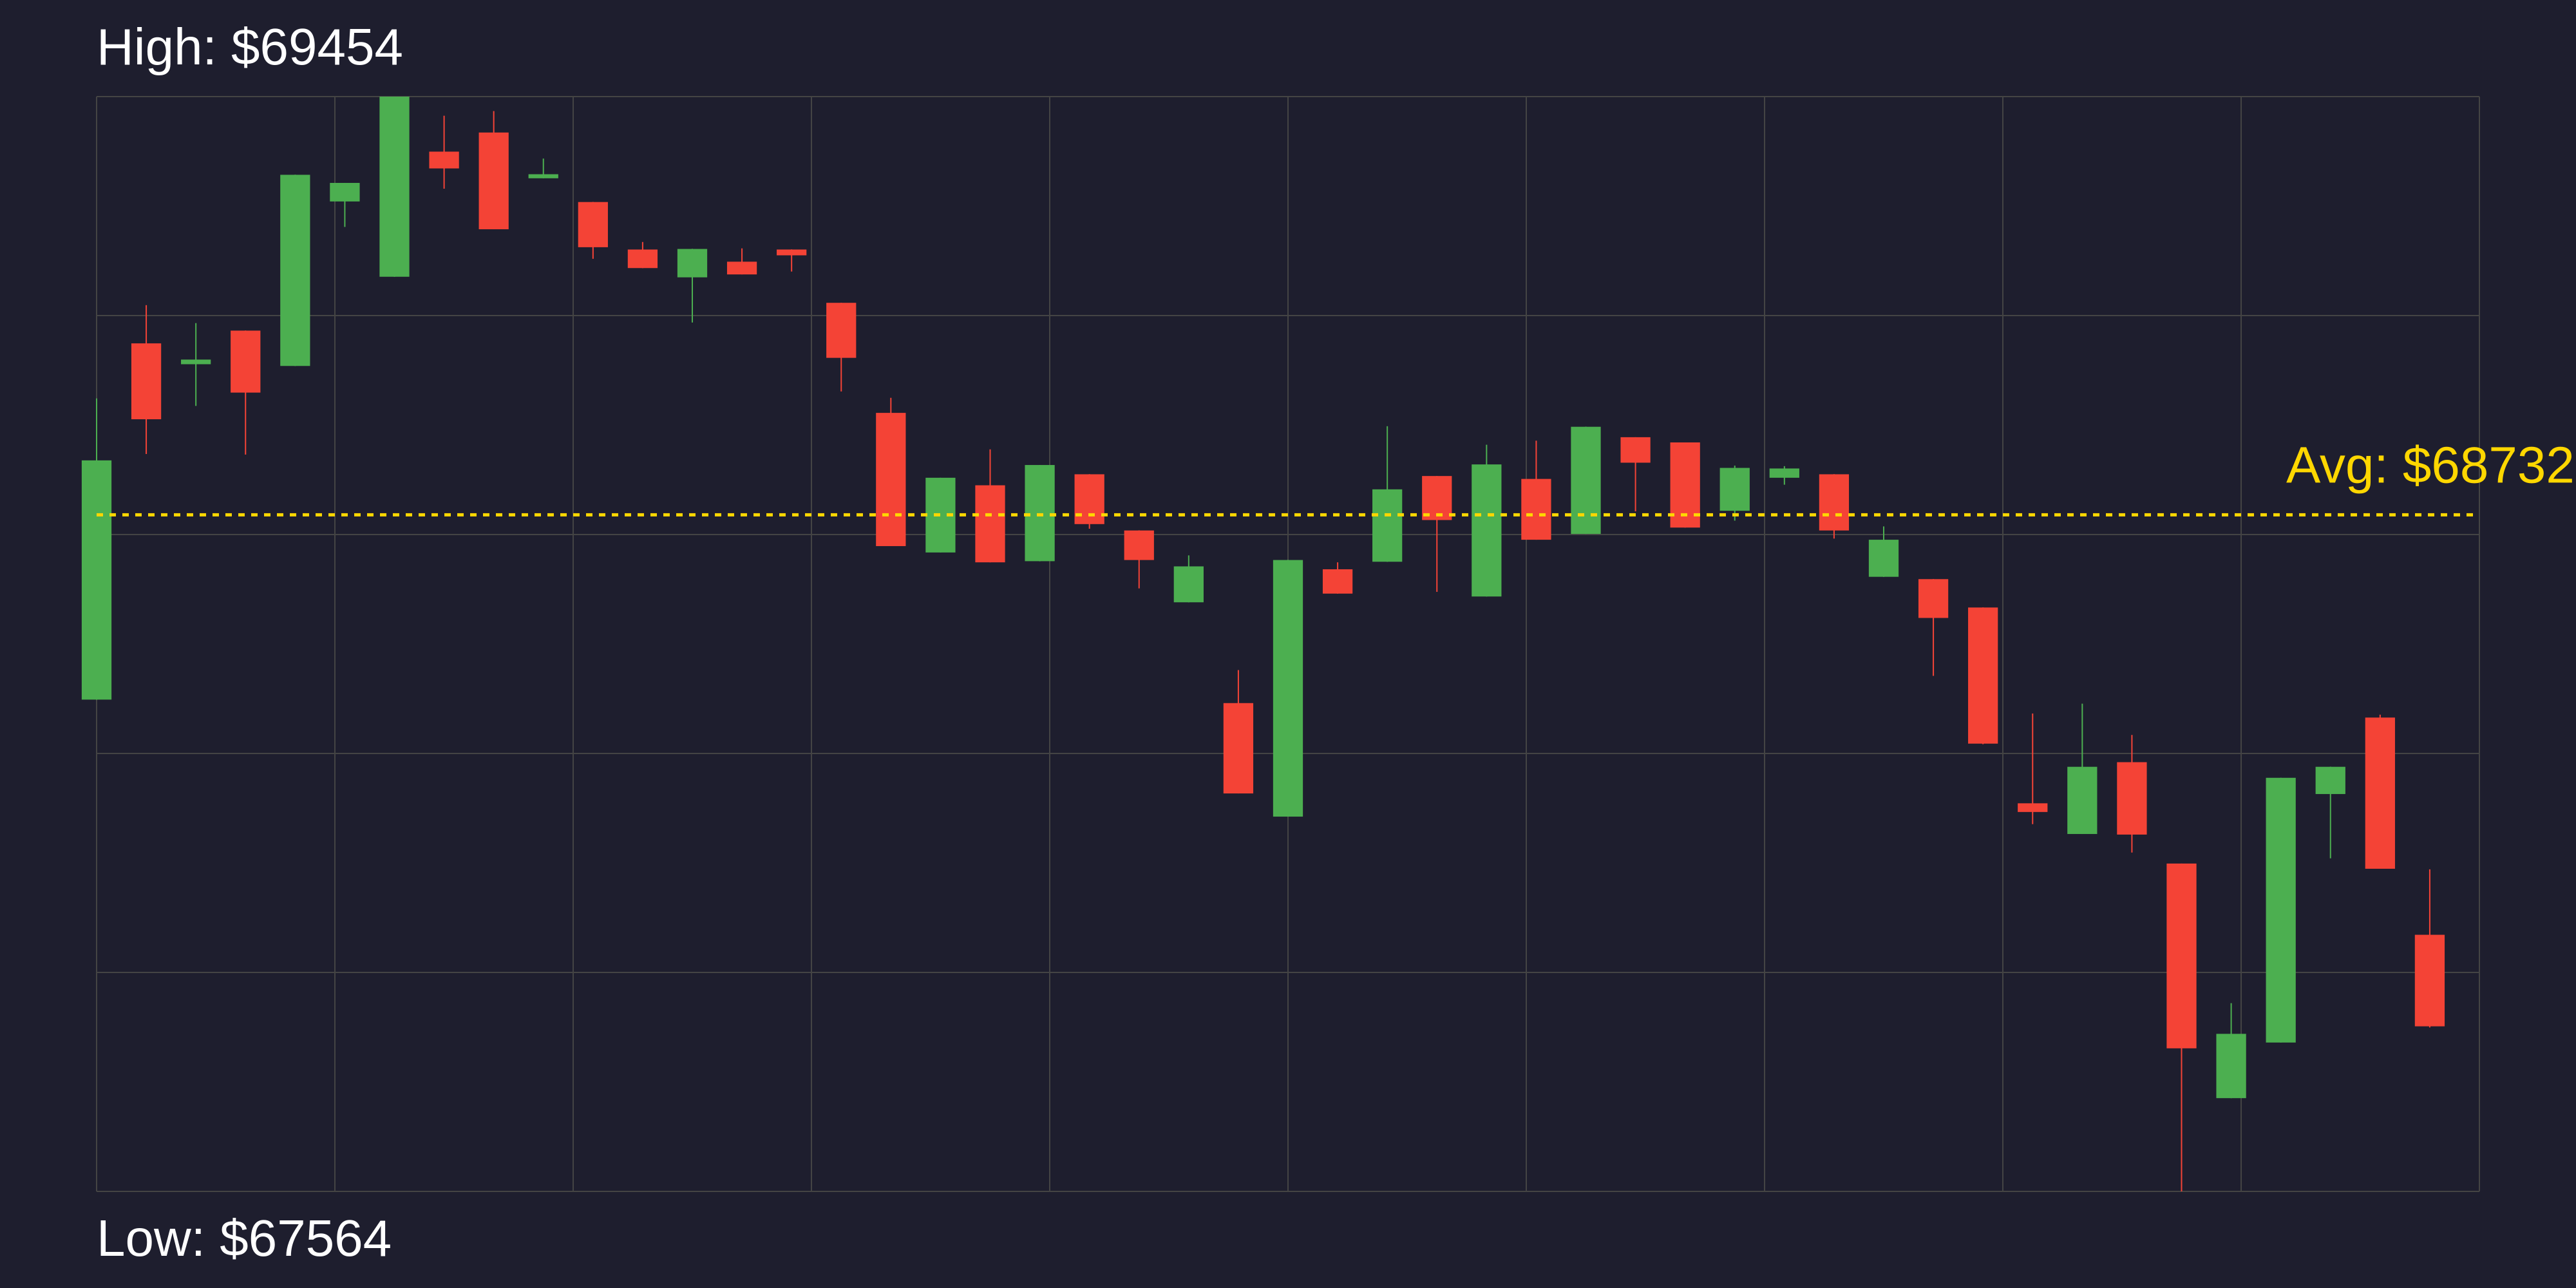The width and height of the screenshot is (2576, 1288).
Task: Select the green candle touching the chart top
Action: click(394, 187)
